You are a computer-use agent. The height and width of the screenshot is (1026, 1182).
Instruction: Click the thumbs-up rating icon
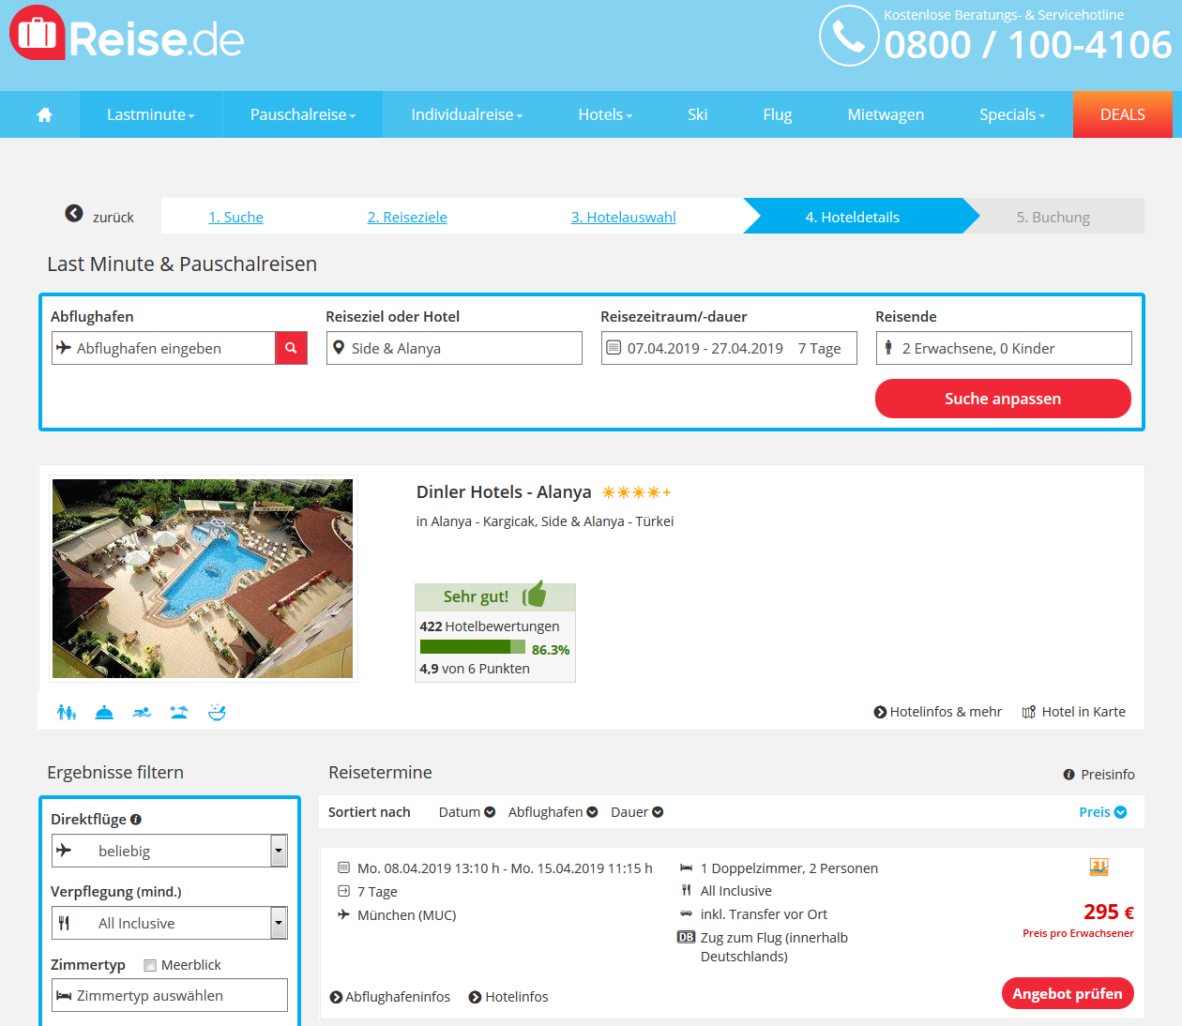534,594
